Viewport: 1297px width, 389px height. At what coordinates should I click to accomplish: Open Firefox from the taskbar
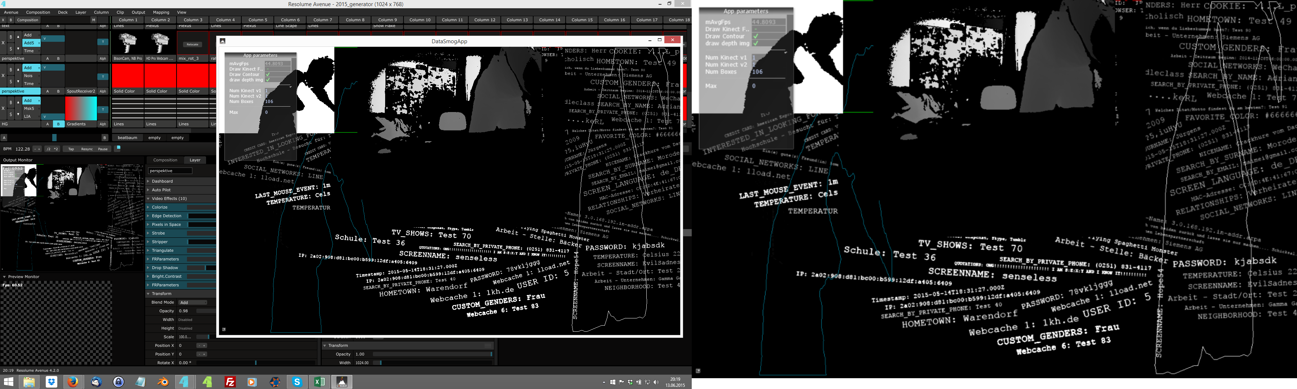[x=73, y=382]
